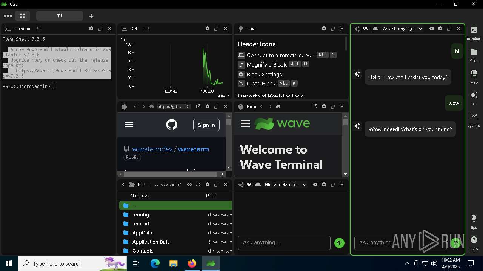
Task: Toggle hidden files eye icon in files block
Action: click(189, 184)
